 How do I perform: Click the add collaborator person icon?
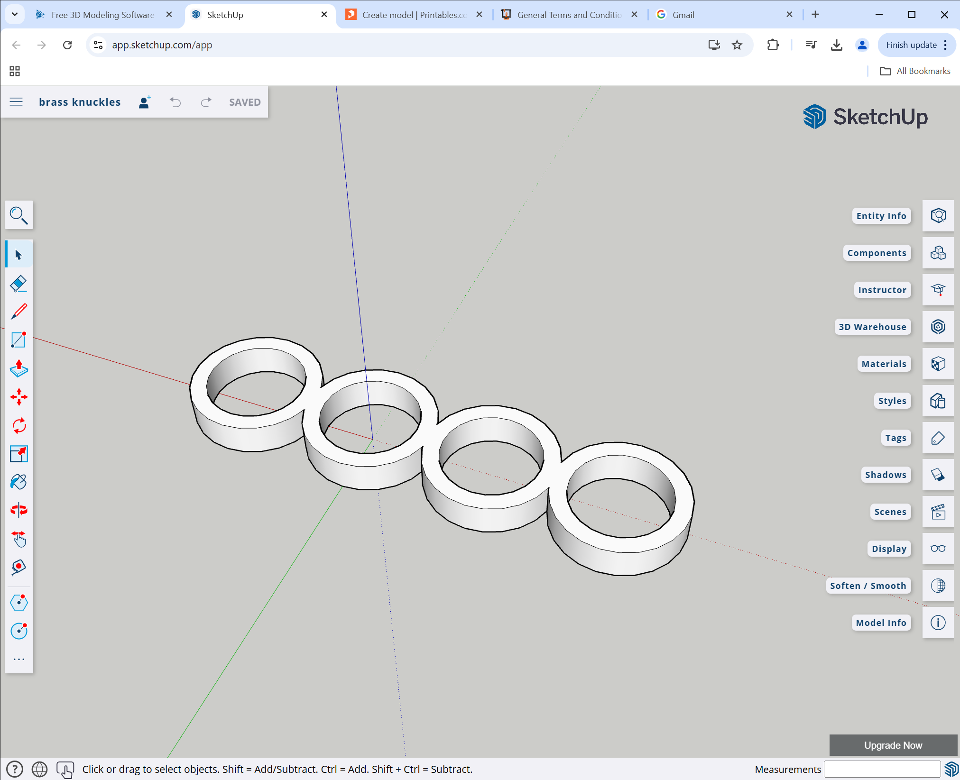tap(145, 102)
